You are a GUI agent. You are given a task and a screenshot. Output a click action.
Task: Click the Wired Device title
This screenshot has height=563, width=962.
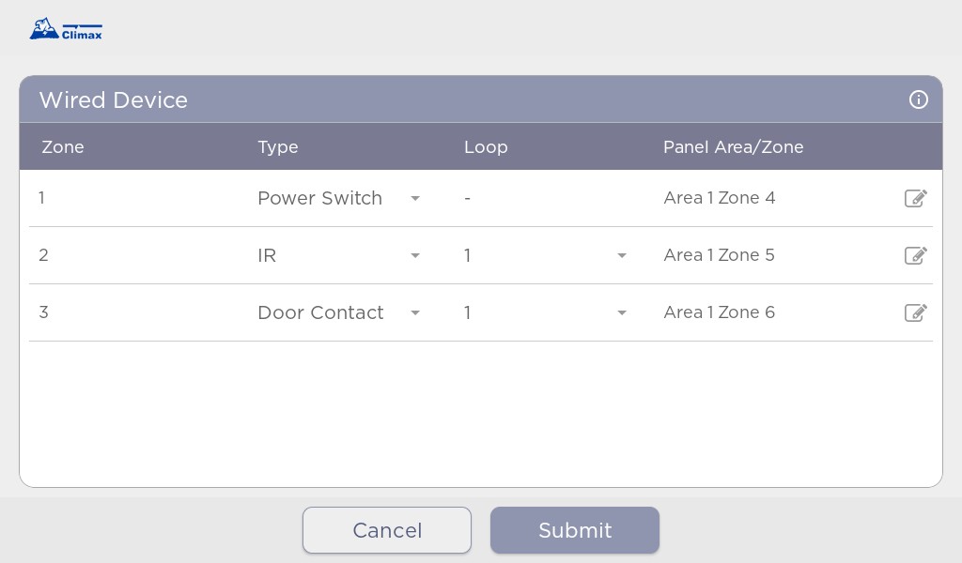tap(114, 99)
